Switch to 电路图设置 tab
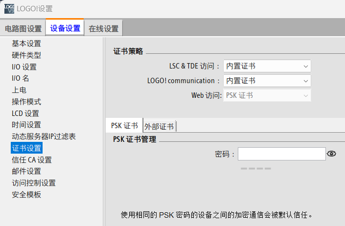Viewport: 345px width, 226px height. (23, 28)
